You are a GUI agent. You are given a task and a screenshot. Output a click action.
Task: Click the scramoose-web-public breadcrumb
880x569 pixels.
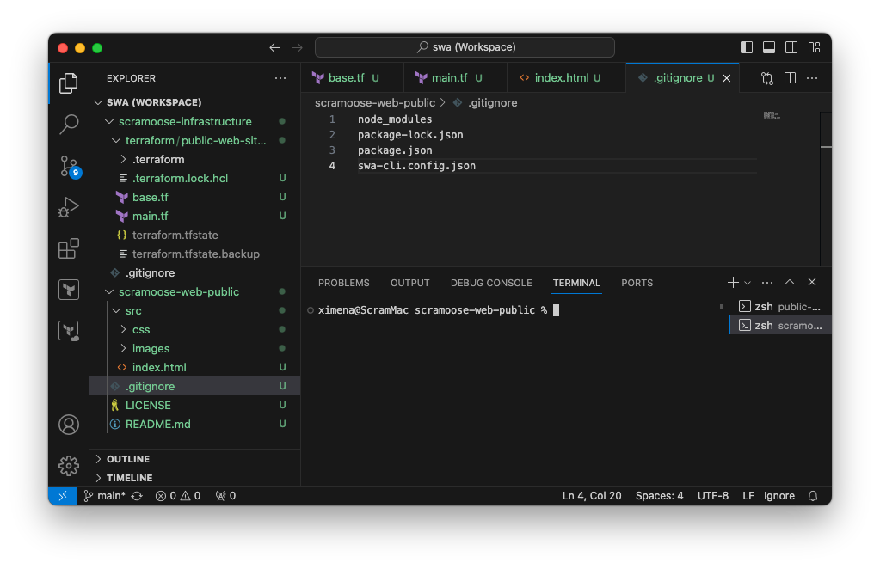(x=375, y=103)
